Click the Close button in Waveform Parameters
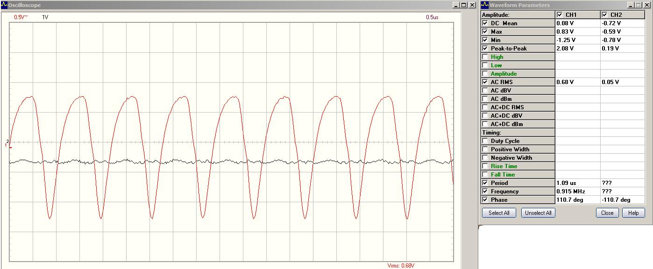The width and height of the screenshot is (653, 269). point(607,213)
